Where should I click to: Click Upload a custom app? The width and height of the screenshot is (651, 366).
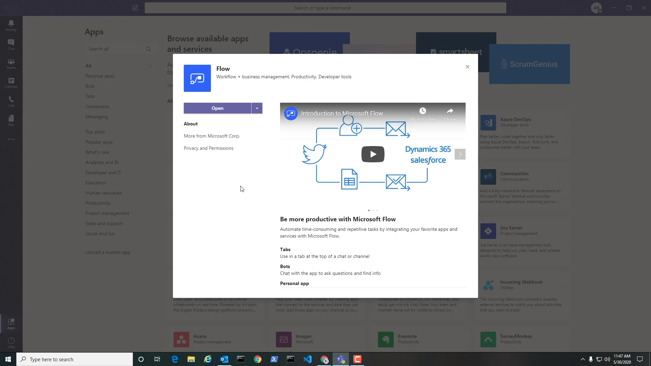point(108,252)
